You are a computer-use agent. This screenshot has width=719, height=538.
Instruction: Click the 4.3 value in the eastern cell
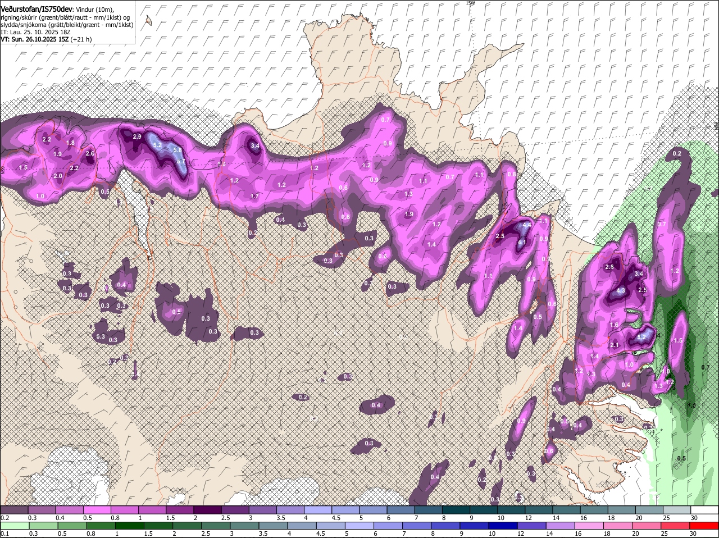point(621,291)
